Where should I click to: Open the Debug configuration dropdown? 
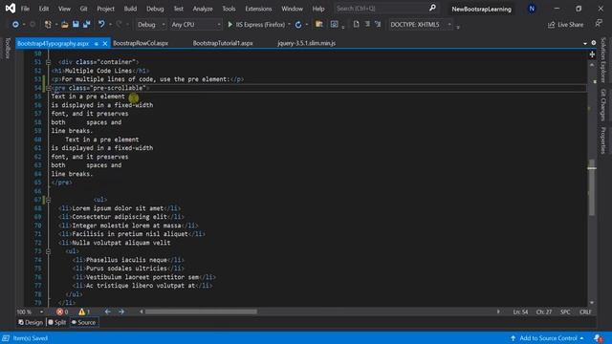click(151, 25)
